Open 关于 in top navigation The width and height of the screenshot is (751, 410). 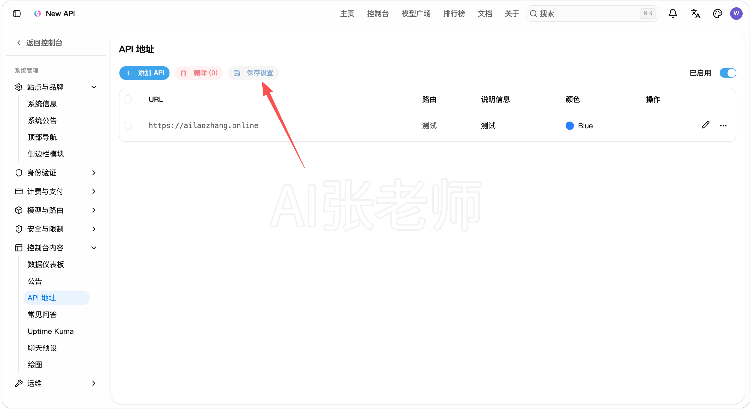pos(512,14)
